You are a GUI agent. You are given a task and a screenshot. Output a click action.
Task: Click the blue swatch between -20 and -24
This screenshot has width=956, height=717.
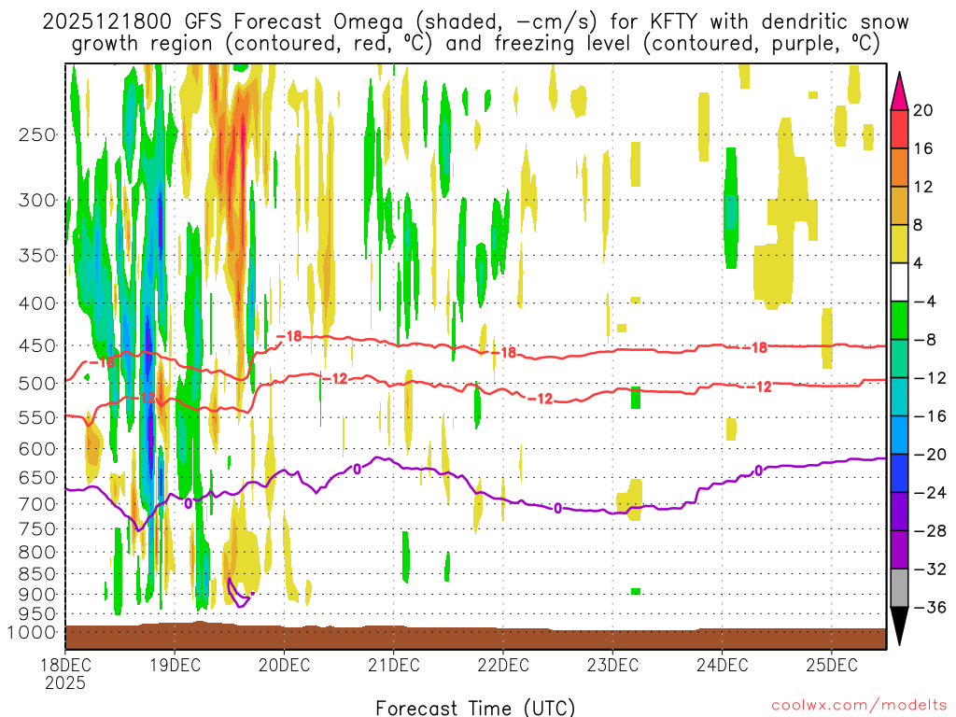click(899, 473)
